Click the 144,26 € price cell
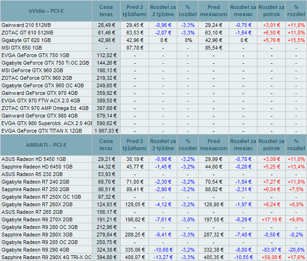The width and height of the screenshot is (307, 261). coord(106,63)
